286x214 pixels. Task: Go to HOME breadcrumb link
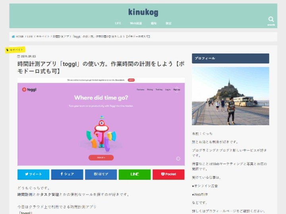pyautogui.click(x=20, y=36)
